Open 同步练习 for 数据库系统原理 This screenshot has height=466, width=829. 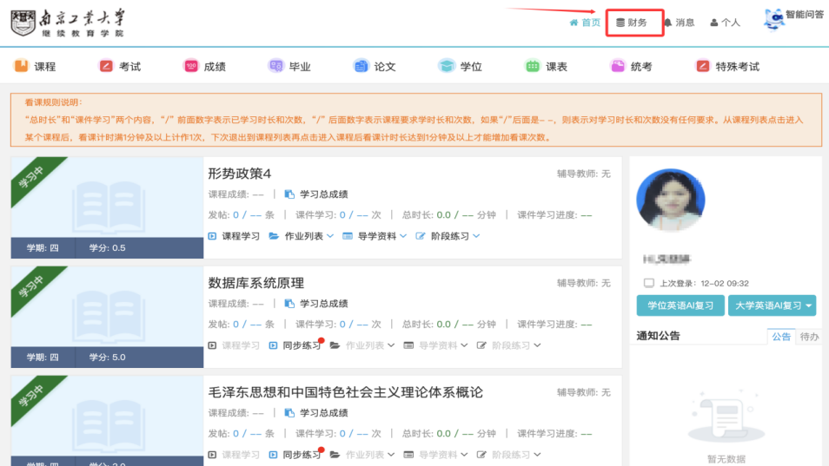295,345
